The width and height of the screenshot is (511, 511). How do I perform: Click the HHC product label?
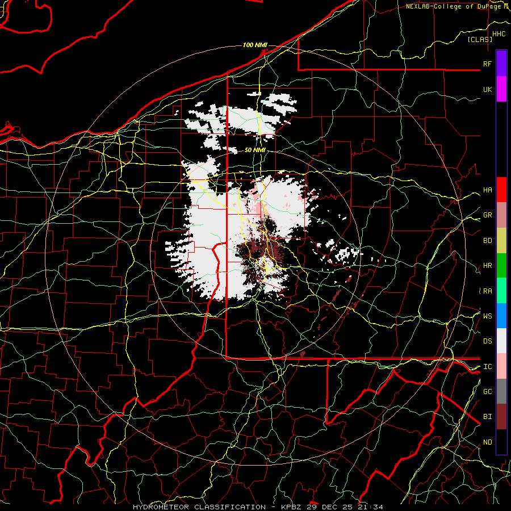click(x=499, y=34)
